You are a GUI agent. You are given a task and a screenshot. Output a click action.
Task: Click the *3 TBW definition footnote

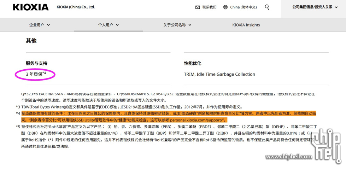click(129, 107)
